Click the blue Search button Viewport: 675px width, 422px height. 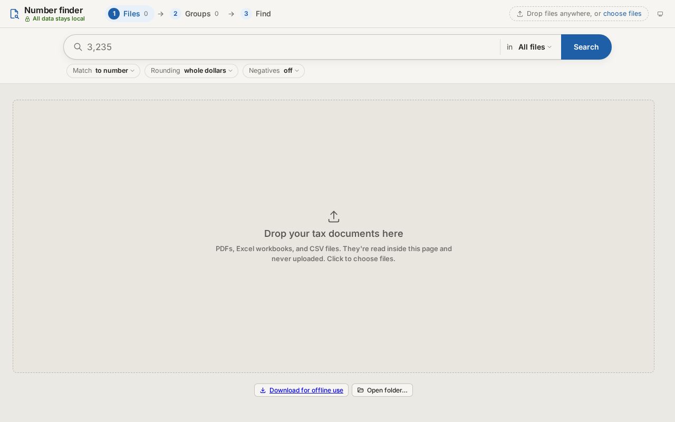tap(586, 47)
